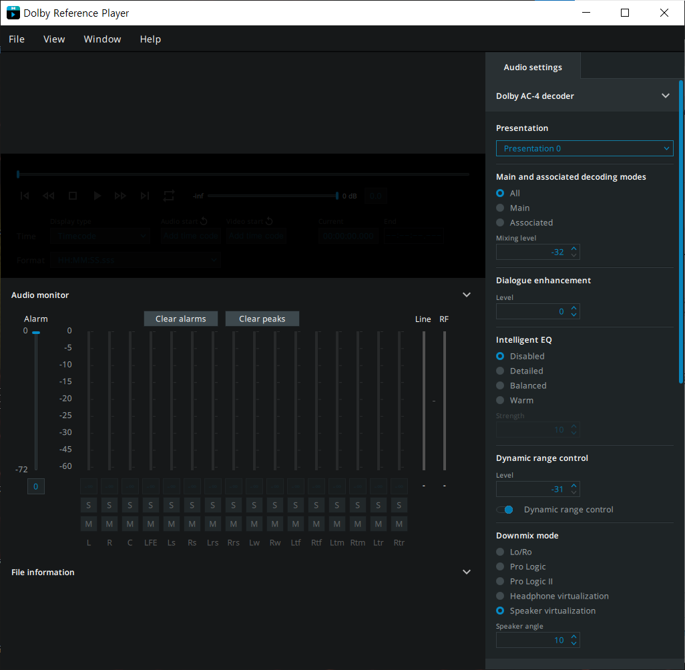Screen dimensions: 685x670
Task: Open the View menu
Action: (x=54, y=39)
